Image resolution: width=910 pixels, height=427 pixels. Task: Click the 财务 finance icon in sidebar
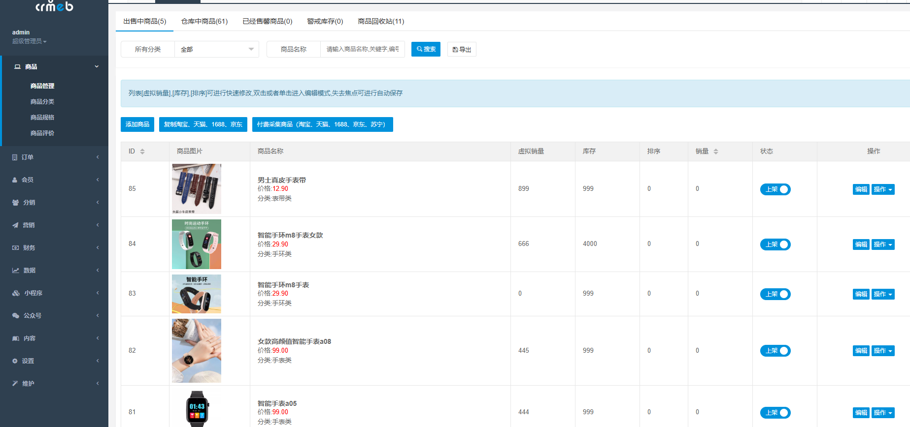coord(15,247)
